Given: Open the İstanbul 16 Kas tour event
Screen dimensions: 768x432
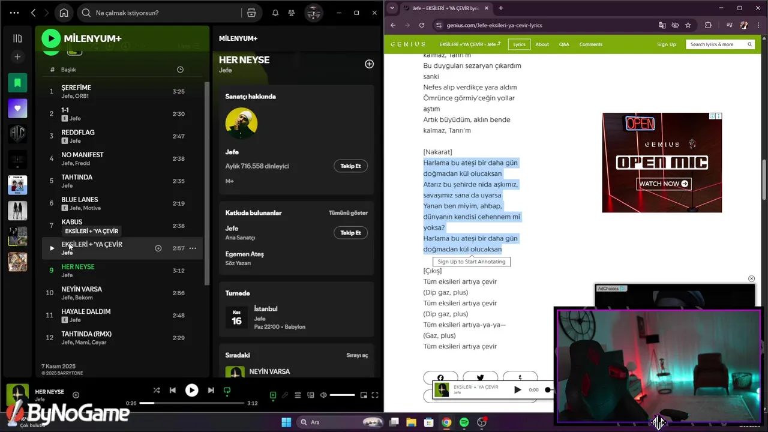Looking at the screenshot, I should 296,317.
